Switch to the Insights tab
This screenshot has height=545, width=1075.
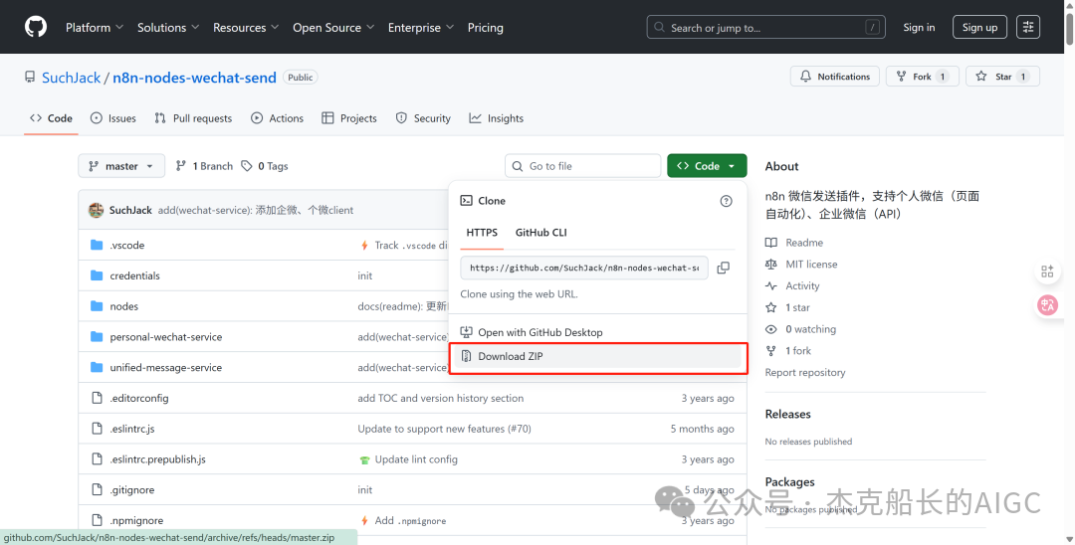[497, 118]
